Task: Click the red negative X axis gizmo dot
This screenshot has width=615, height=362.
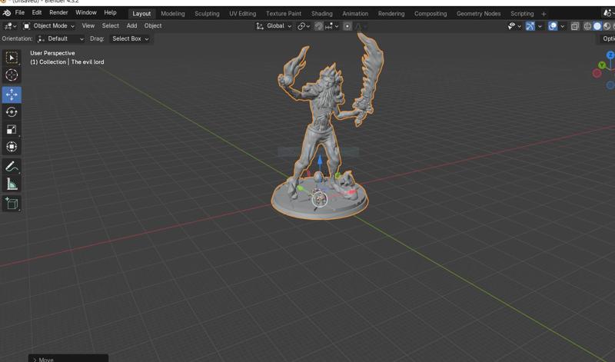Action: click(597, 73)
